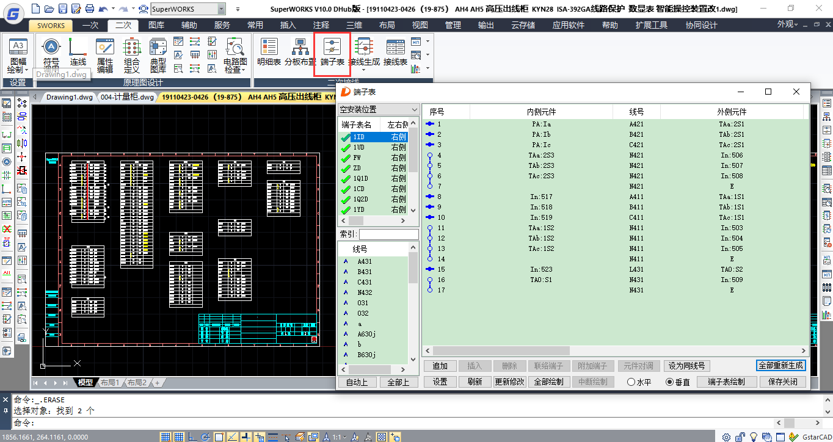Click the 保存关闭 button
The width and height of the screenshot is (833, 442).
(783, 382)
